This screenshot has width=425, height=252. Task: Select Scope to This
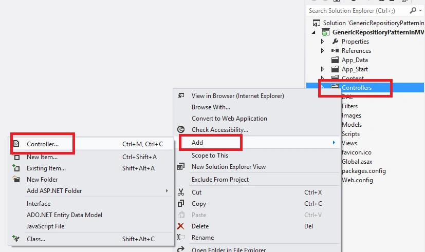257,156
